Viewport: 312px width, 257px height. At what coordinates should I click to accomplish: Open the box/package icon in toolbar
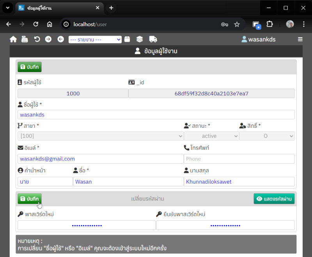[x=127, y=39]
